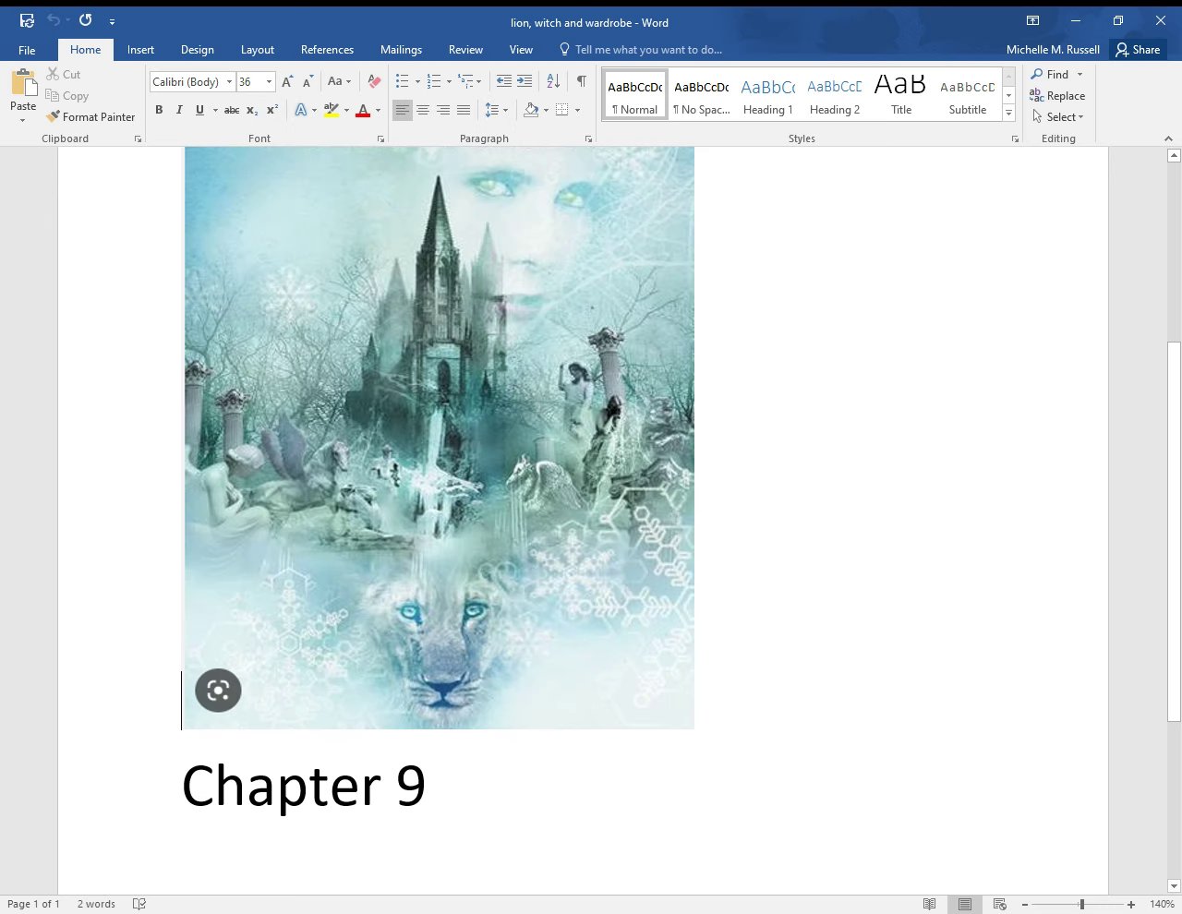Click the Copy button

click(67, 96)
